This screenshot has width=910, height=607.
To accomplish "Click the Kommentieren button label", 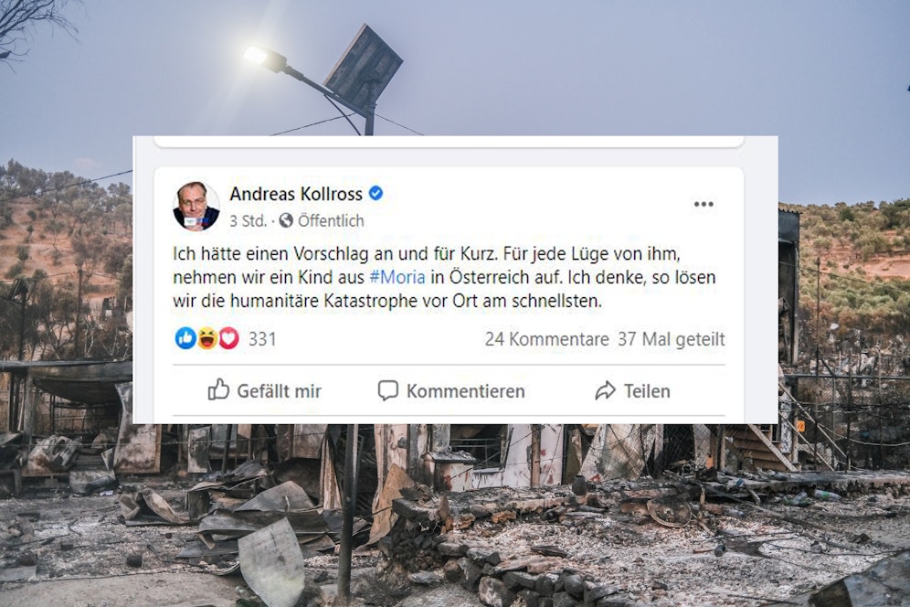I will [465, 391].
